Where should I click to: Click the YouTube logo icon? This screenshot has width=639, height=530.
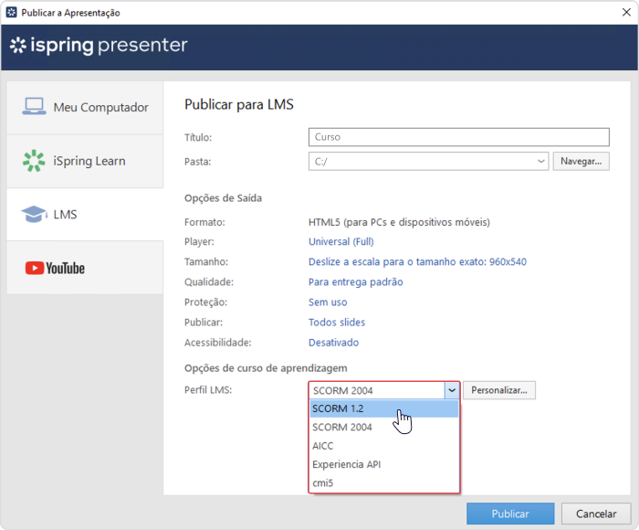[55, 268]
